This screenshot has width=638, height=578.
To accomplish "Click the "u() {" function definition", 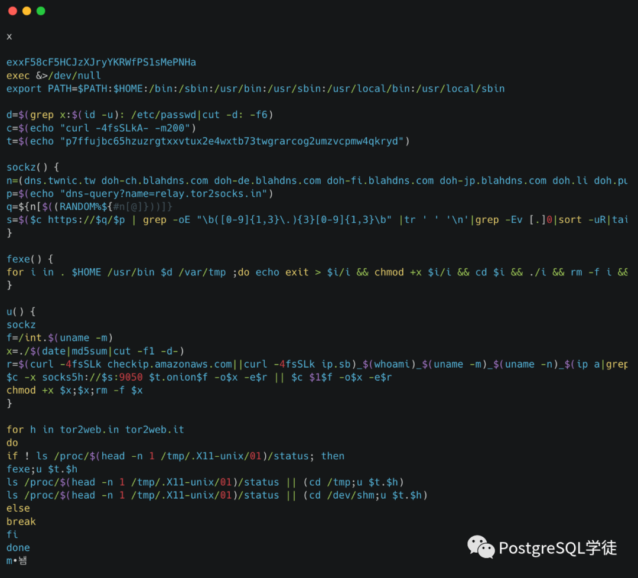I will point(21,312).
